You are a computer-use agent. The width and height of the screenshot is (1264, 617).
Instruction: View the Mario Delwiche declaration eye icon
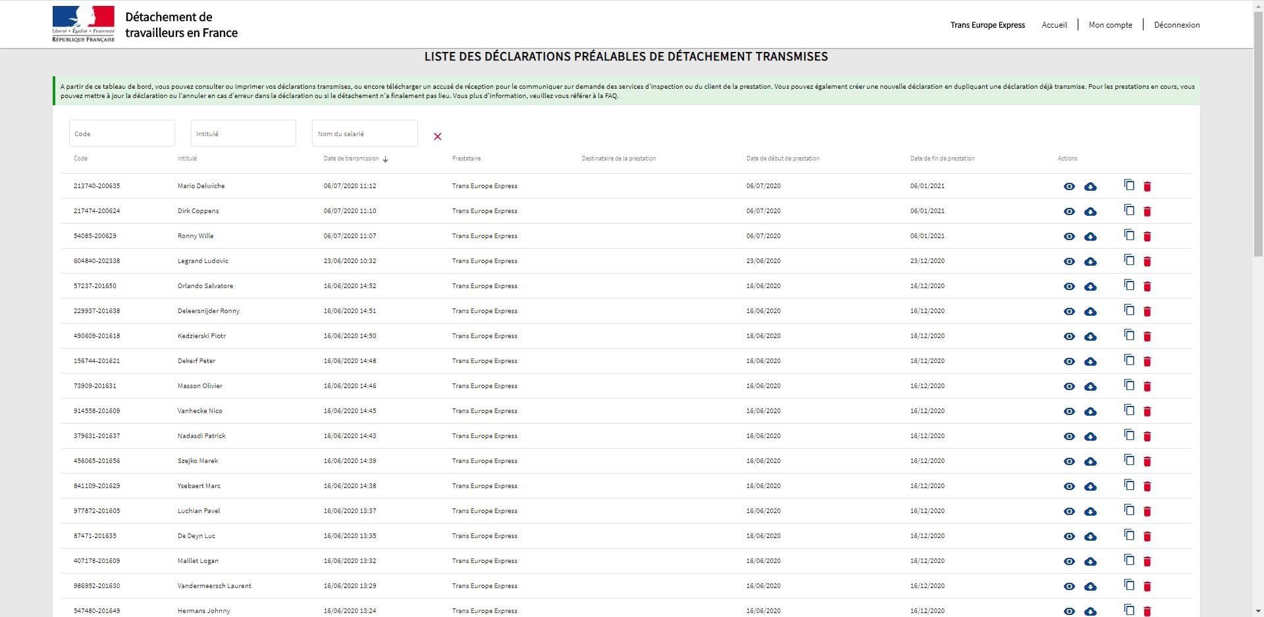1069,187
